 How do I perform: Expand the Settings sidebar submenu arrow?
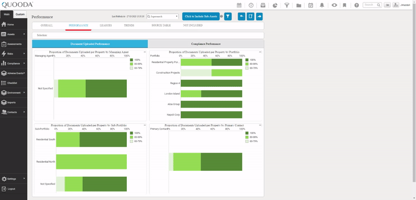24,179
